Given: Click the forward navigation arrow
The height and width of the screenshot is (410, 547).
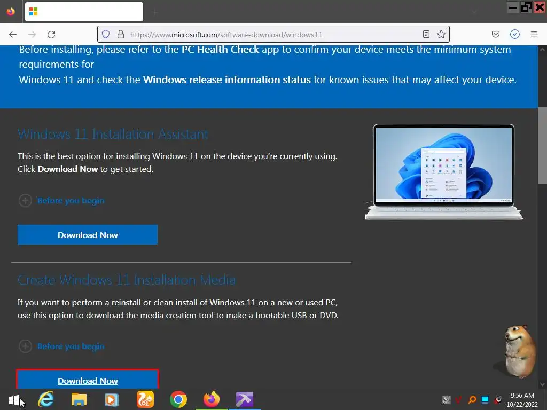Looking at the screenshot, I should 32,34.
